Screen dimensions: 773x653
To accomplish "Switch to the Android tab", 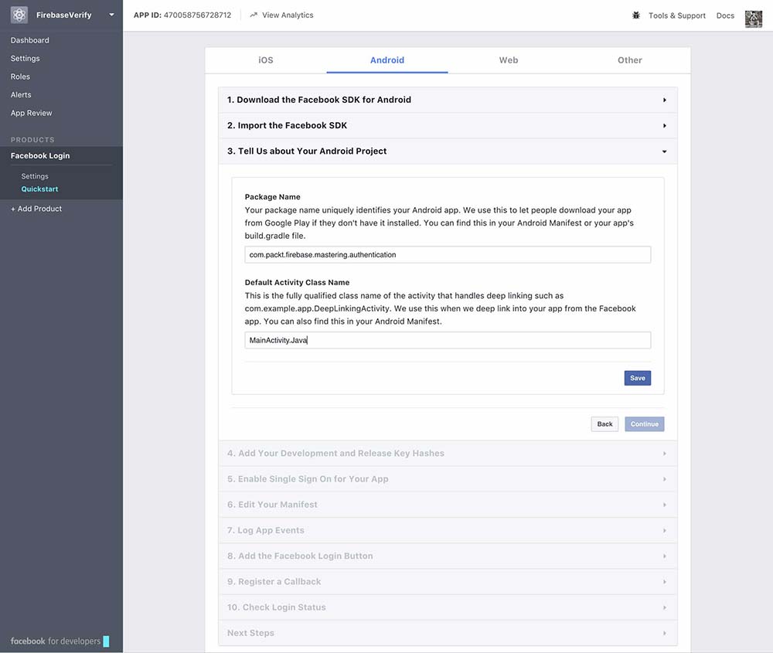I will (x=387, y=60).
